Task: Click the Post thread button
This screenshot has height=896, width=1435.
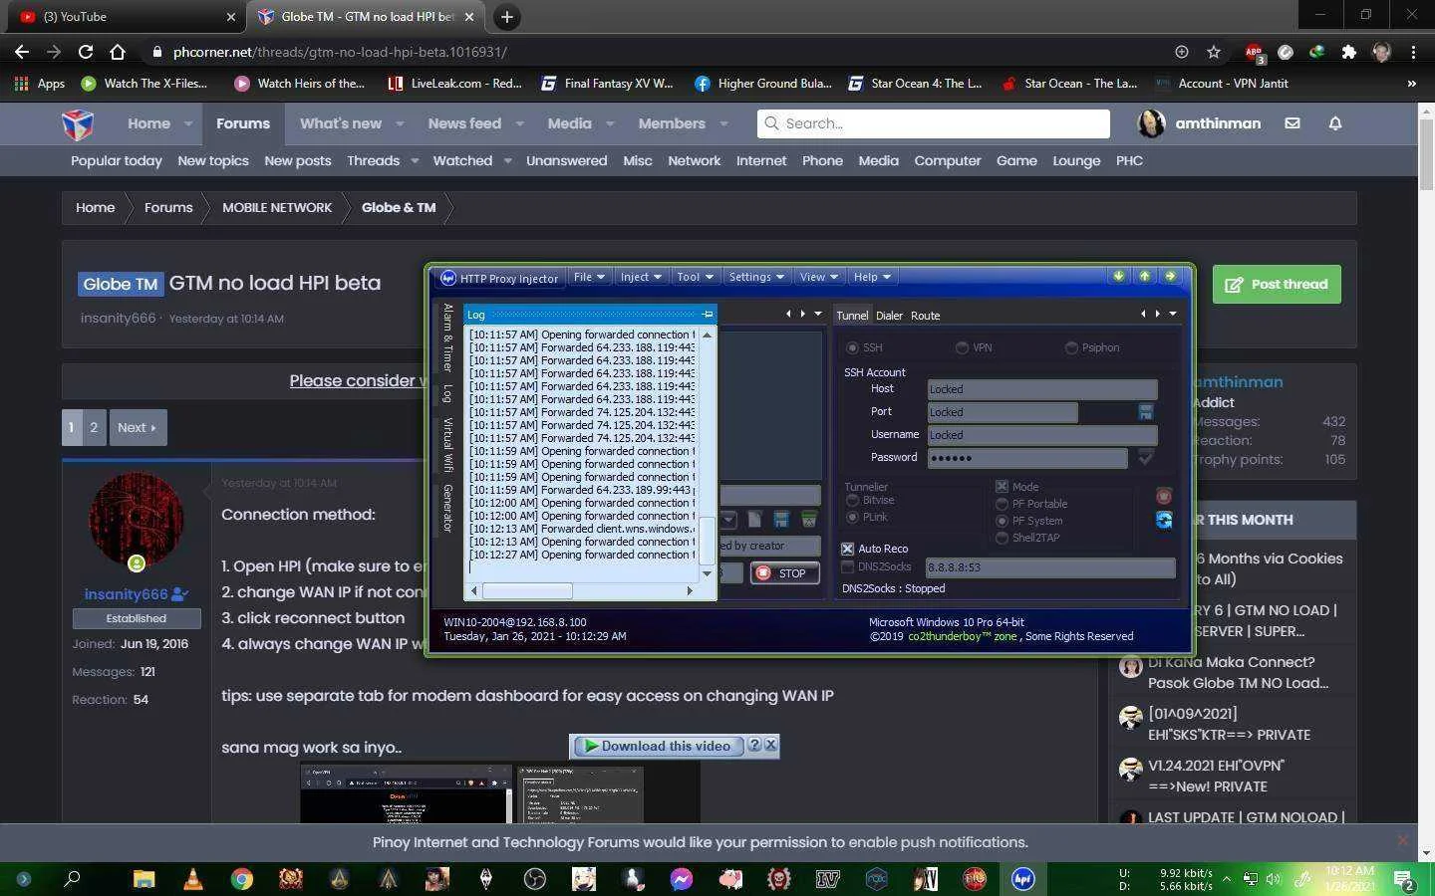Action: (x=1277, y=285)
